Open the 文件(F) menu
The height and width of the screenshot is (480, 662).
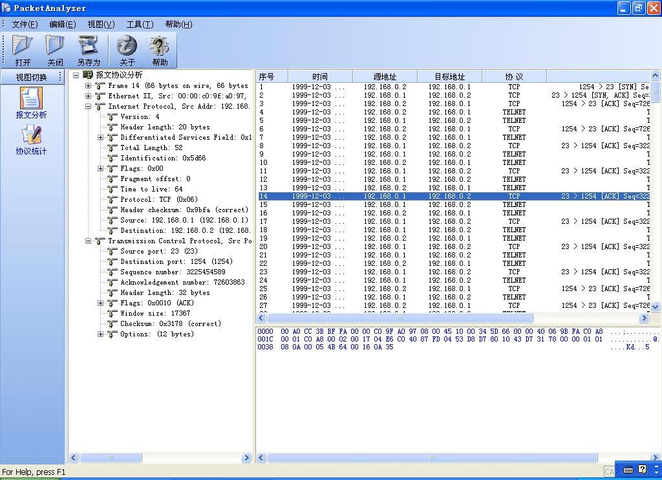tap(25, 25)
